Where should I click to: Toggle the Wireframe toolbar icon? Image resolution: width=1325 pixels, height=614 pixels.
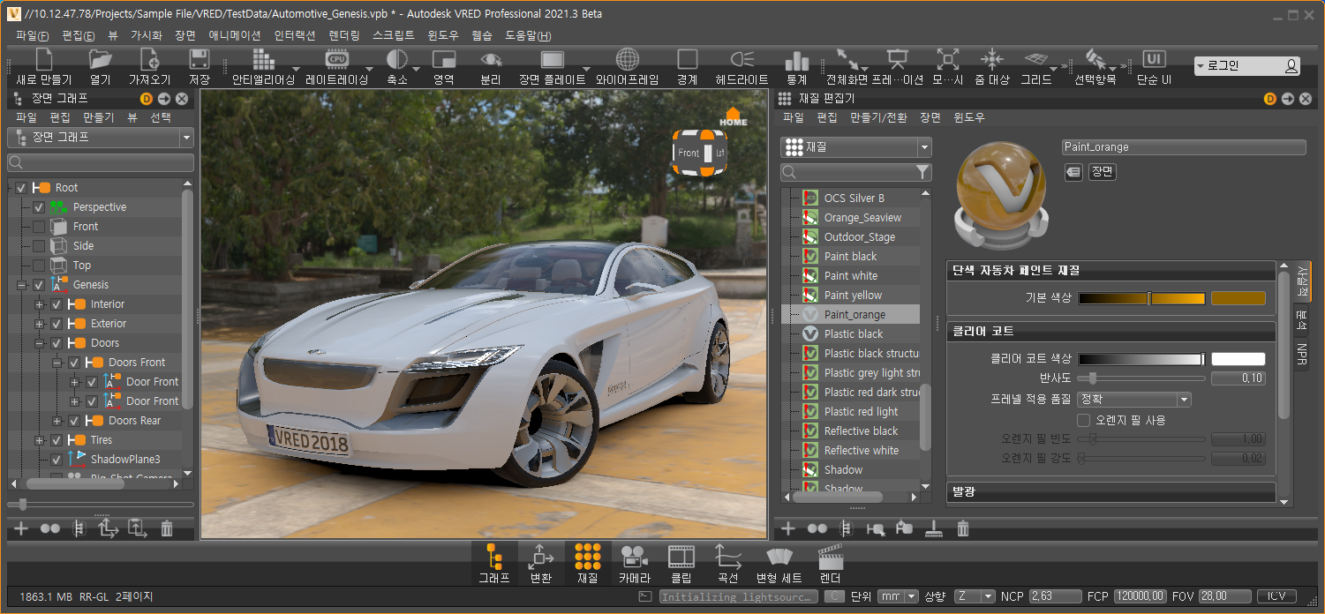coord(627,60)
